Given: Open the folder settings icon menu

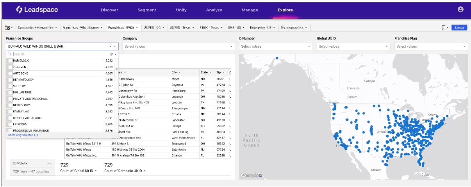Looking at the screenshot, I should click(9, 28).
